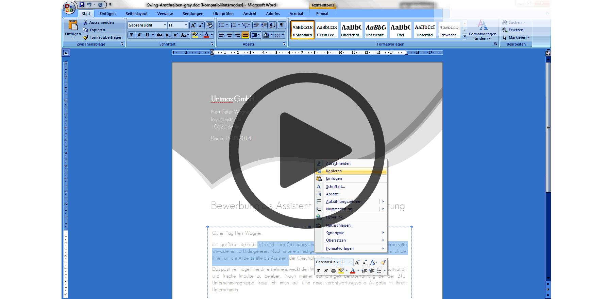
Task: Open the font size dropdown in ribbon
Action: point(186,25)
